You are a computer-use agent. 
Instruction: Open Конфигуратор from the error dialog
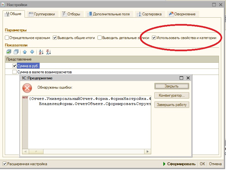click(x=172, y=95)
